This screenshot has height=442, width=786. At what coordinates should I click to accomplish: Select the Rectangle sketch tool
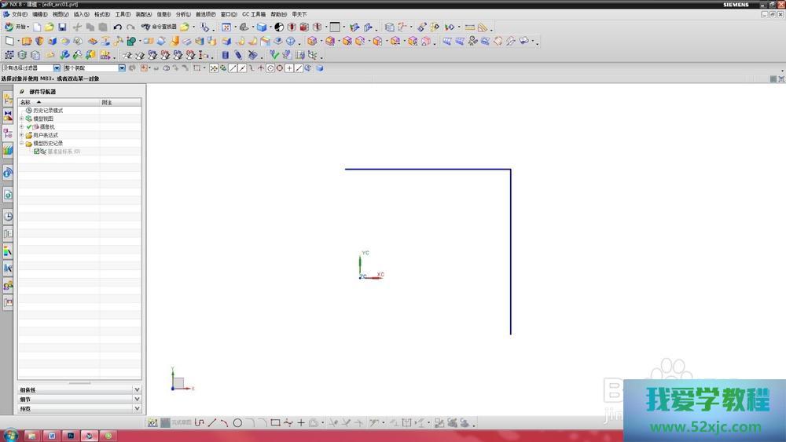pos(275,423)
